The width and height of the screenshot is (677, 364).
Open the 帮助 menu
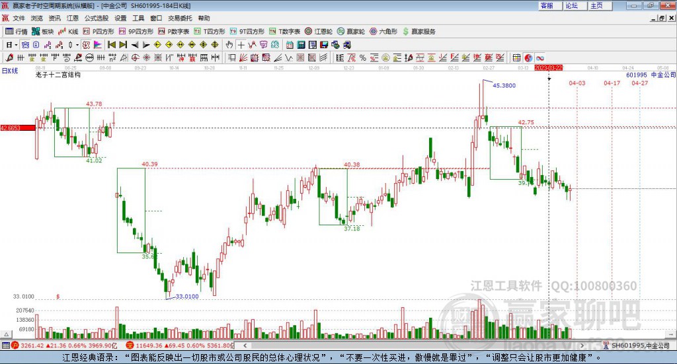[x=204, y=18]
